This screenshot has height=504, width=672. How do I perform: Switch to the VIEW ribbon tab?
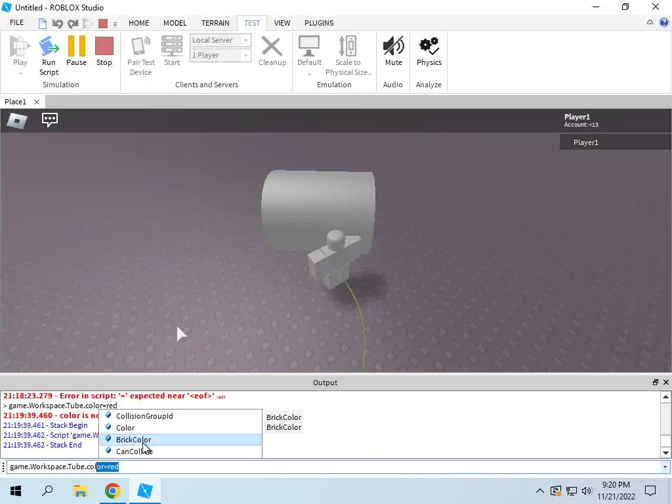282,23
